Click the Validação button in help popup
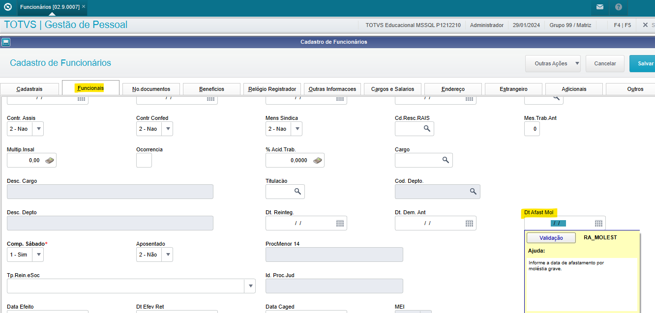The height and width of the screenshot is (313, 655). pos(551,238)
